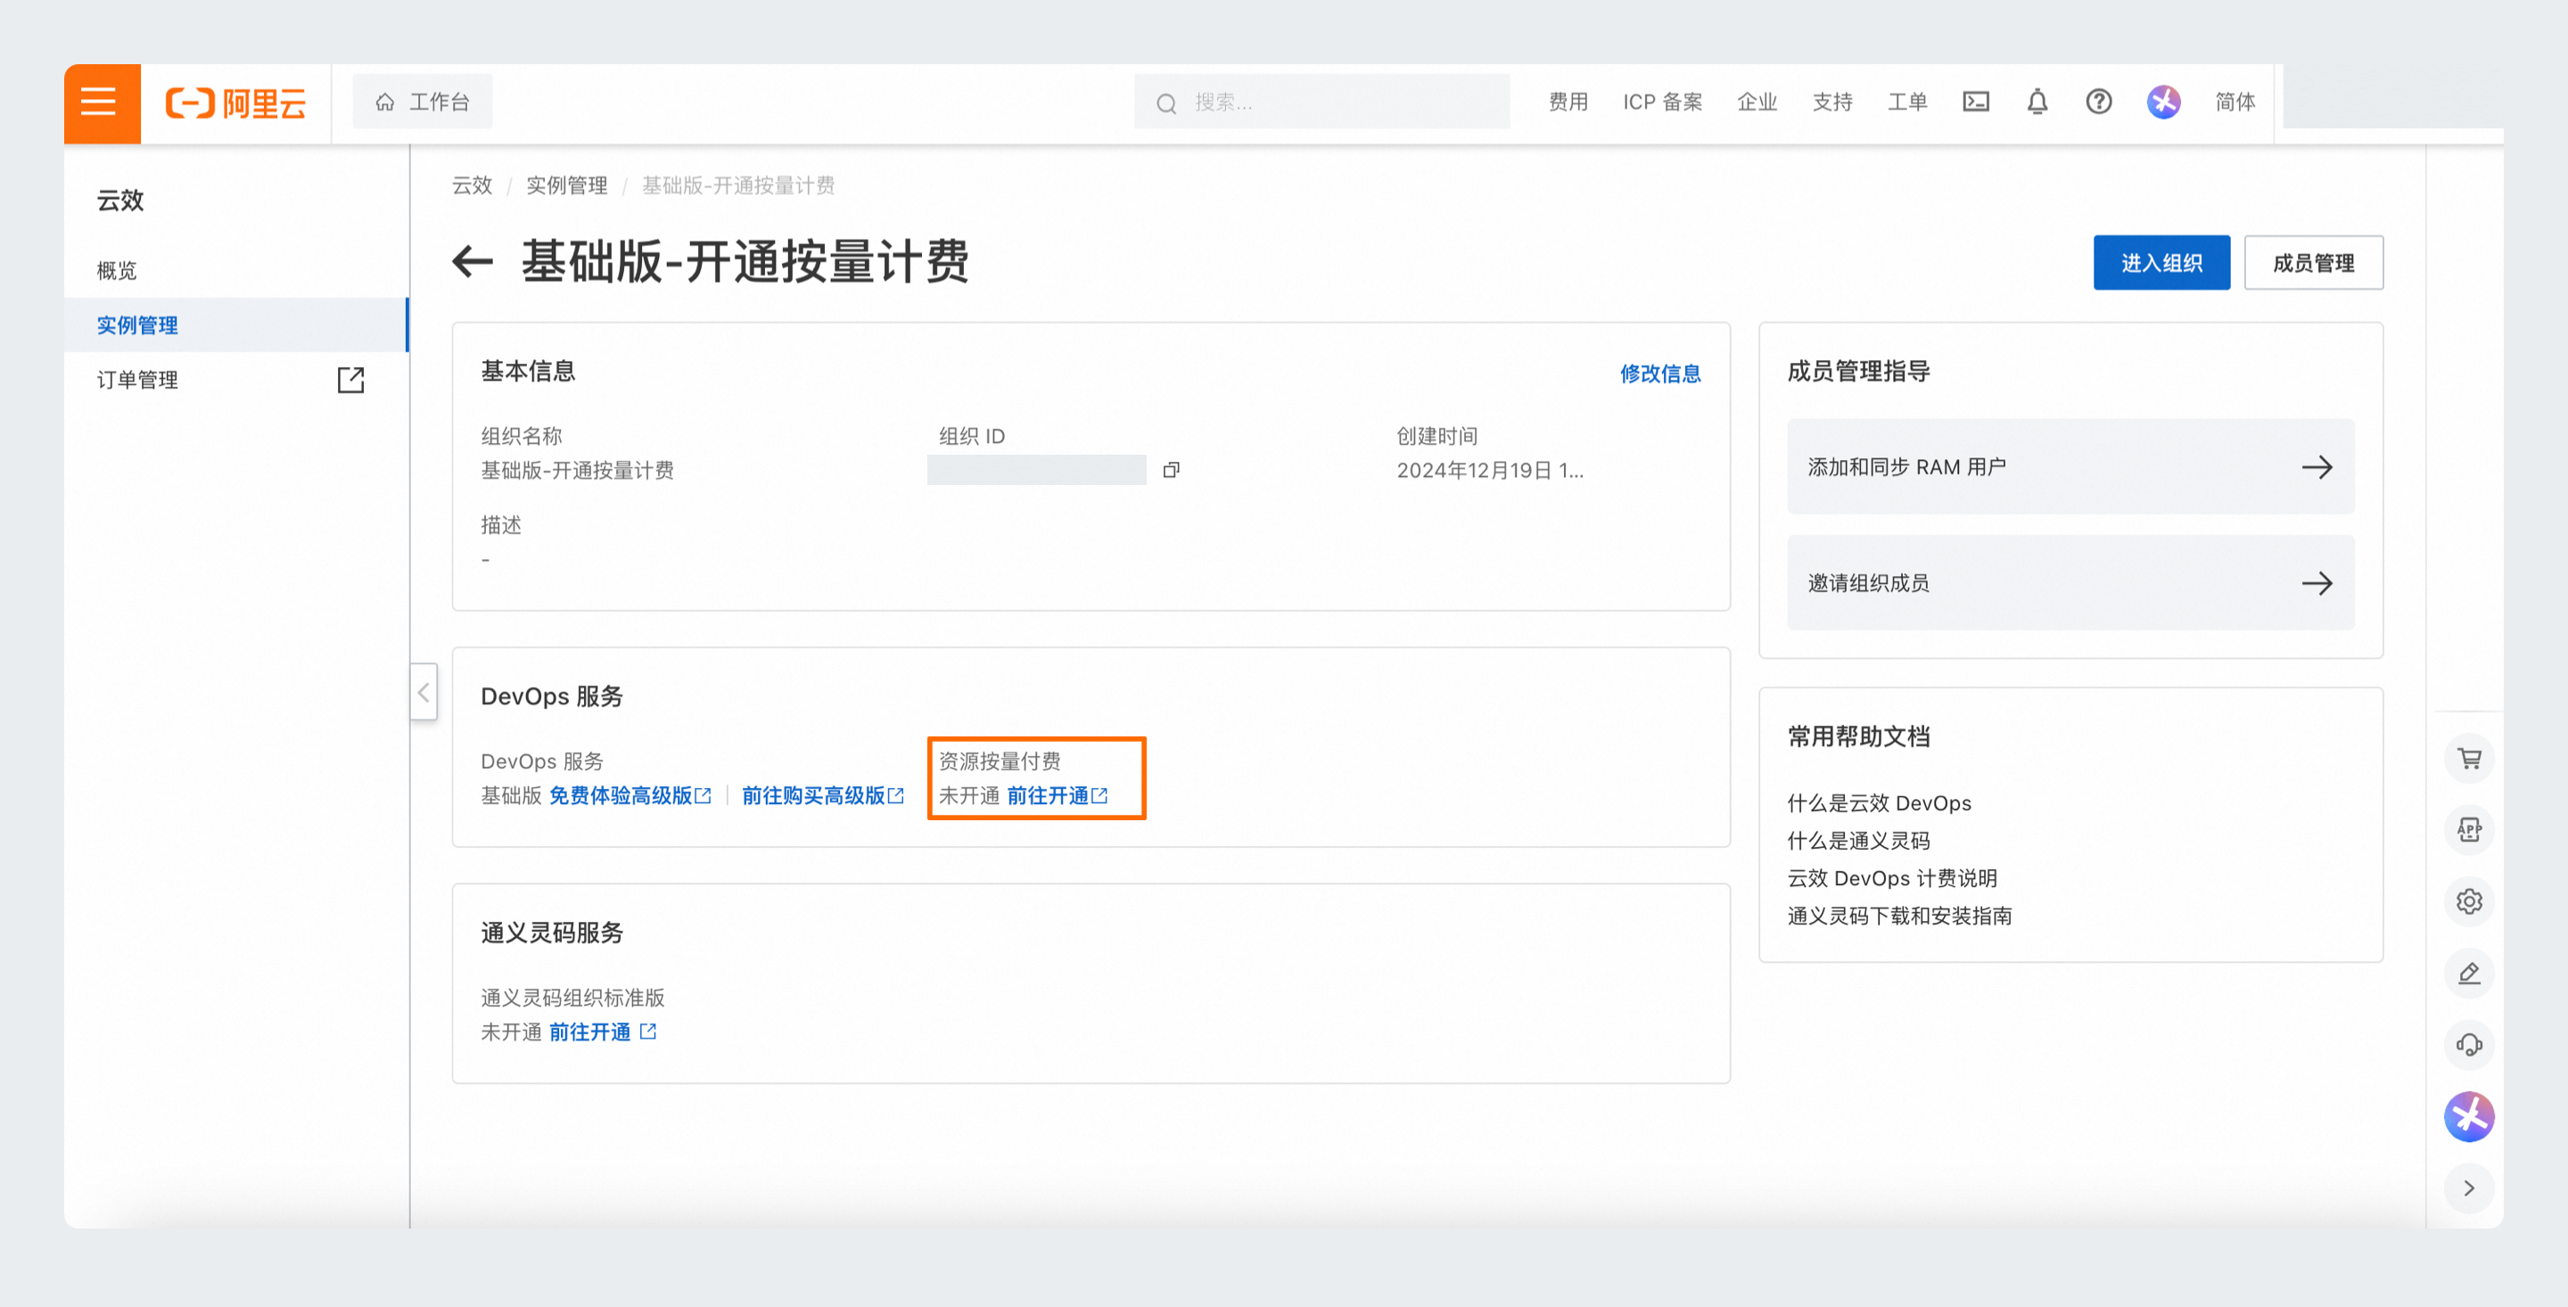Select 概览 in the sidebar
The image size is (2568, 1307).
(117, 270)
